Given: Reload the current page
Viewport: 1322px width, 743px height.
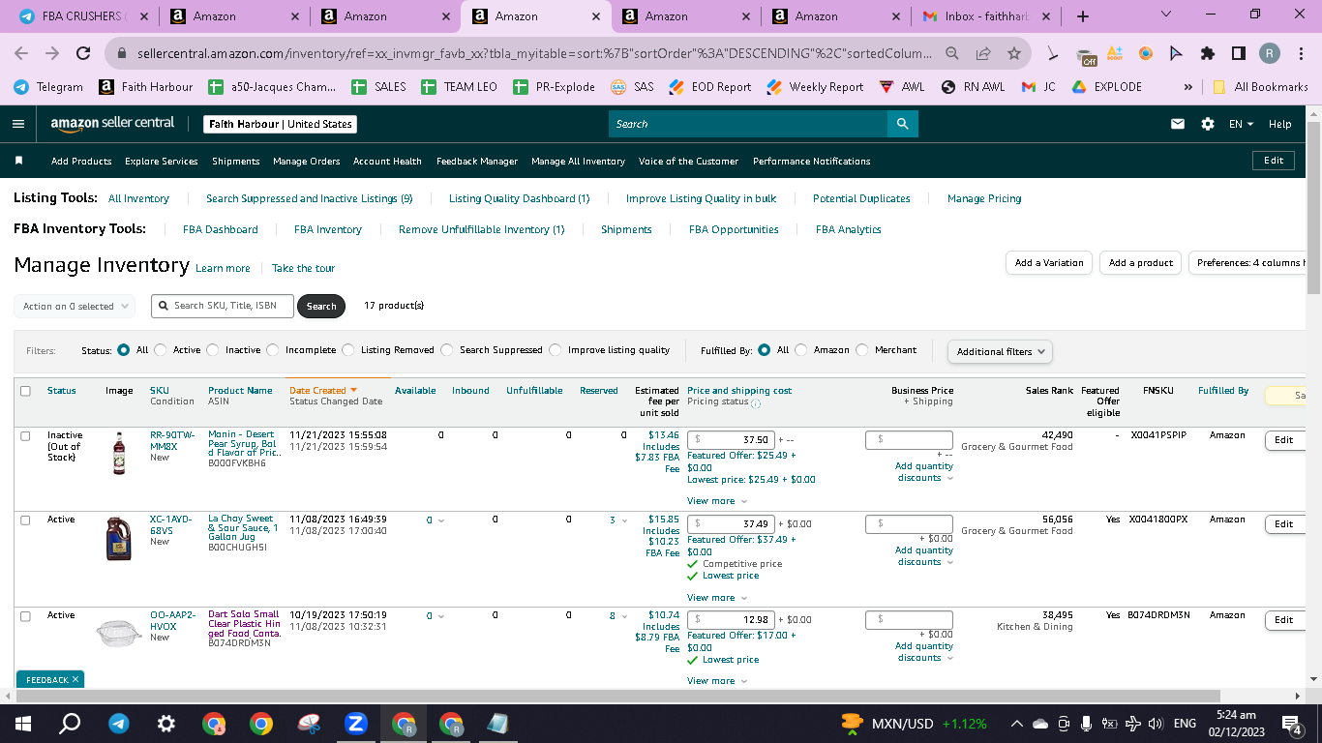Looking at the screenshot, I should tap(83, 54).
